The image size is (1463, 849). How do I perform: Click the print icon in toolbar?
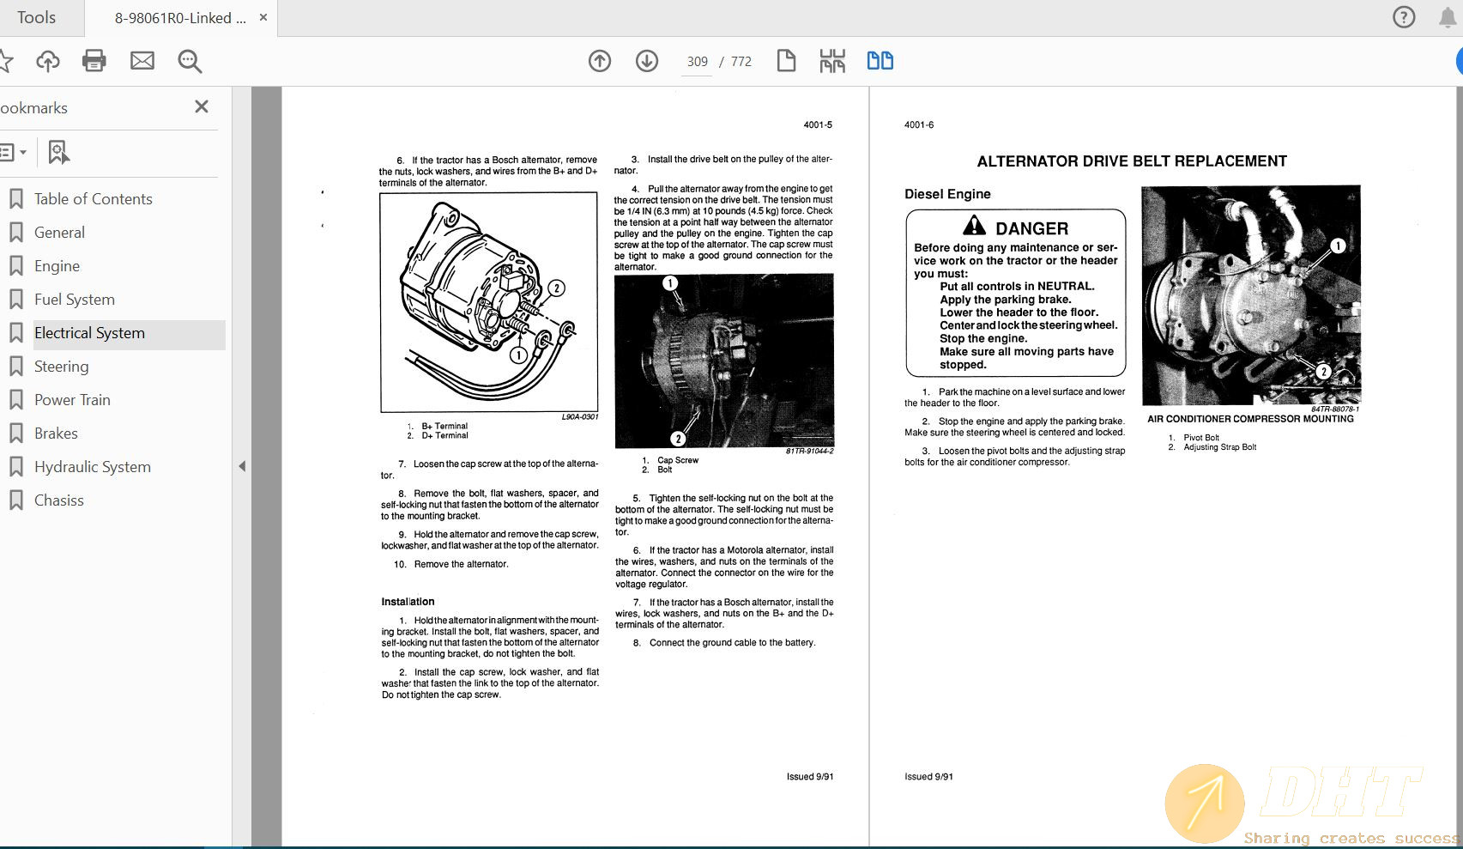click(x=94, y=61)
